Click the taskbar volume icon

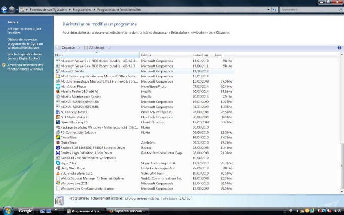pos(329,211)
